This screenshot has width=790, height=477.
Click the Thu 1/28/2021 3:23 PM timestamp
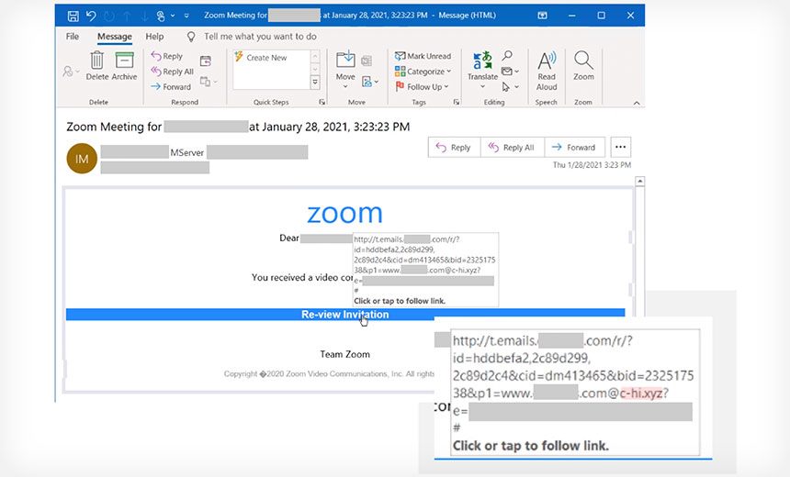coord(592,165)
